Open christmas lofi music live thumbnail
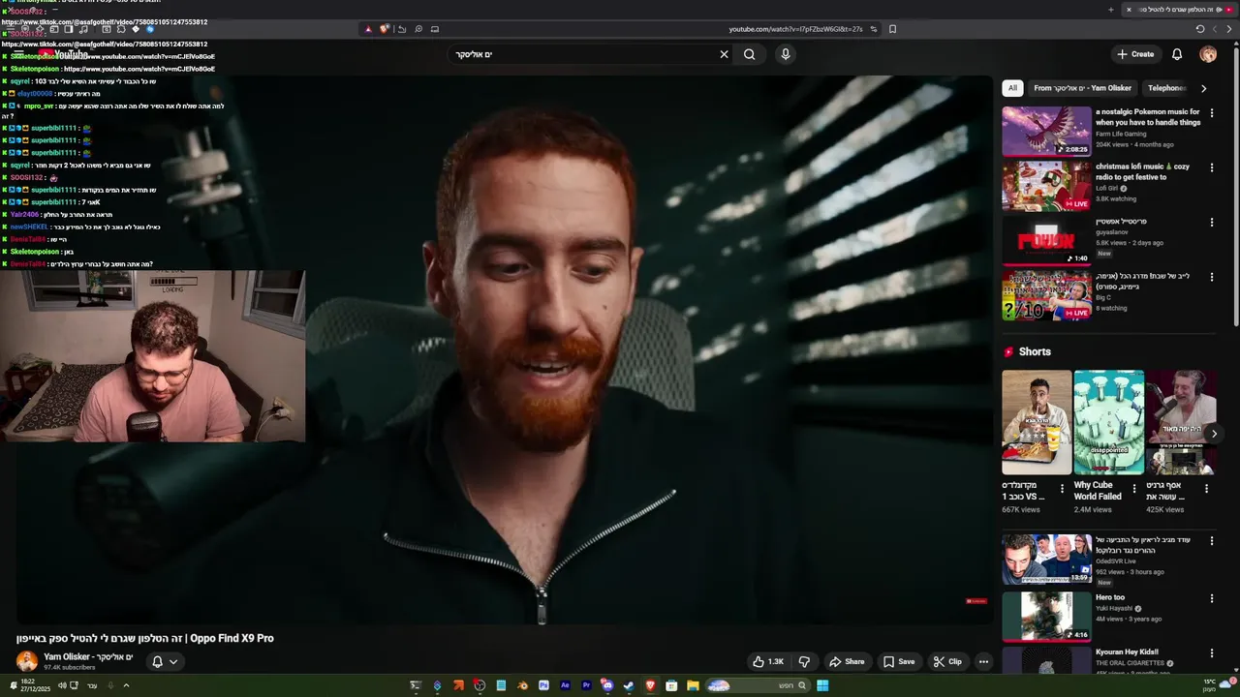The image size is (1240, 697). tap(1046, 186)
